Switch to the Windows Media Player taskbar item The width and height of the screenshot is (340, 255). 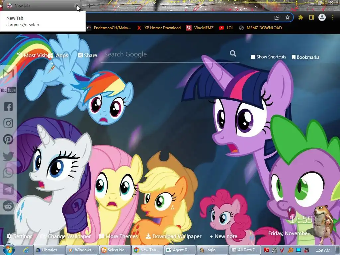[x=82, y=250]
